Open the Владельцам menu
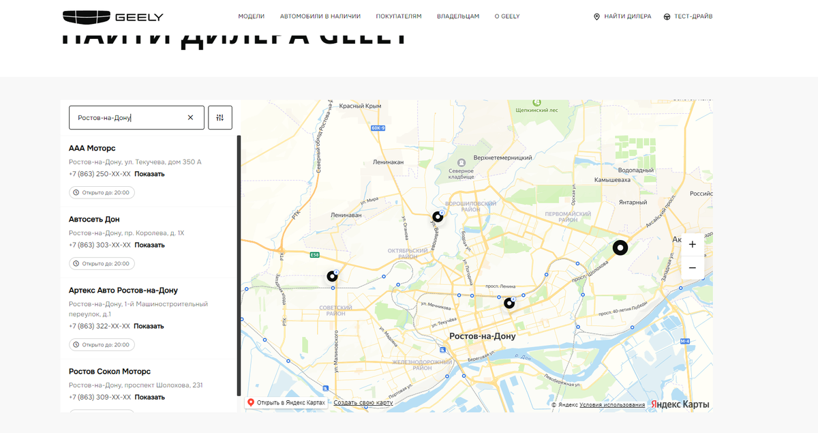The image size is (818, 433). coord(458,16)
